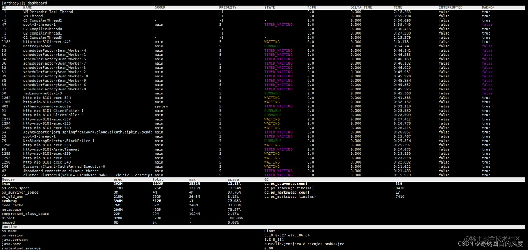Click the 'dashboard' command at the arthas prompt
528x250 pixels.
[37, 3]
